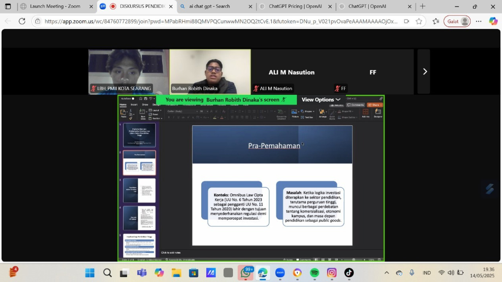Click the ALI M Nasution participant tile
The image size is (502, 282).
[x=292, y=71]
